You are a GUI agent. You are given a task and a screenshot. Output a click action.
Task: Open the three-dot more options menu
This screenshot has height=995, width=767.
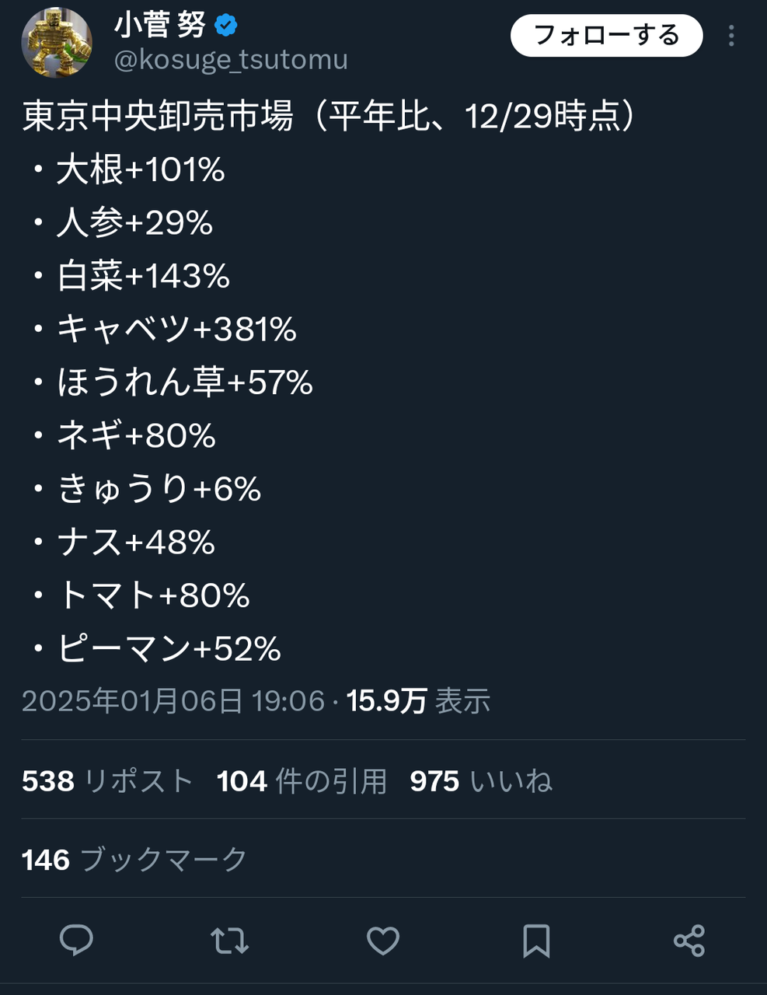tap(731, 36)
